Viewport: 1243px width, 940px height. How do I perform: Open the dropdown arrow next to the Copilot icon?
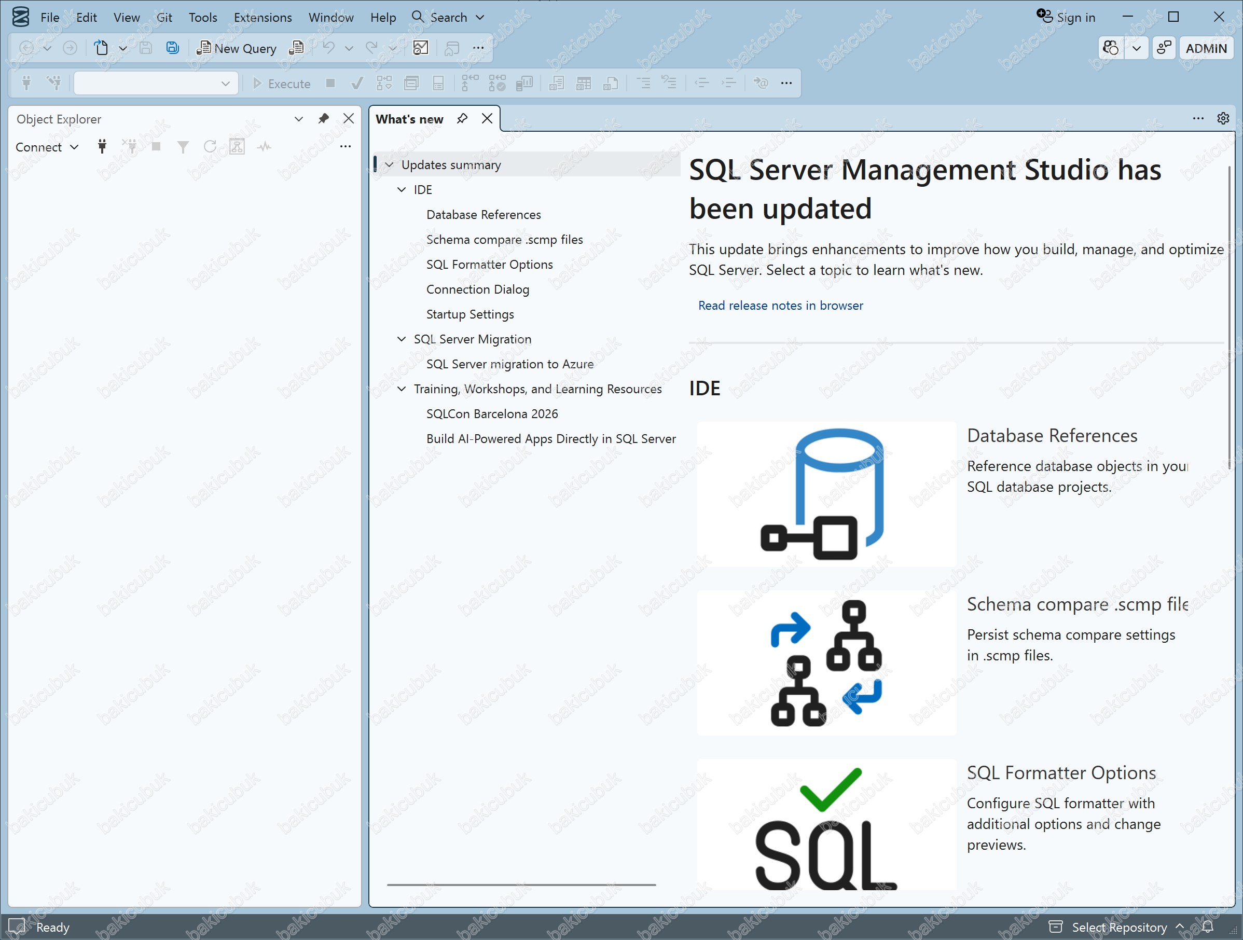pos(1136,48)
